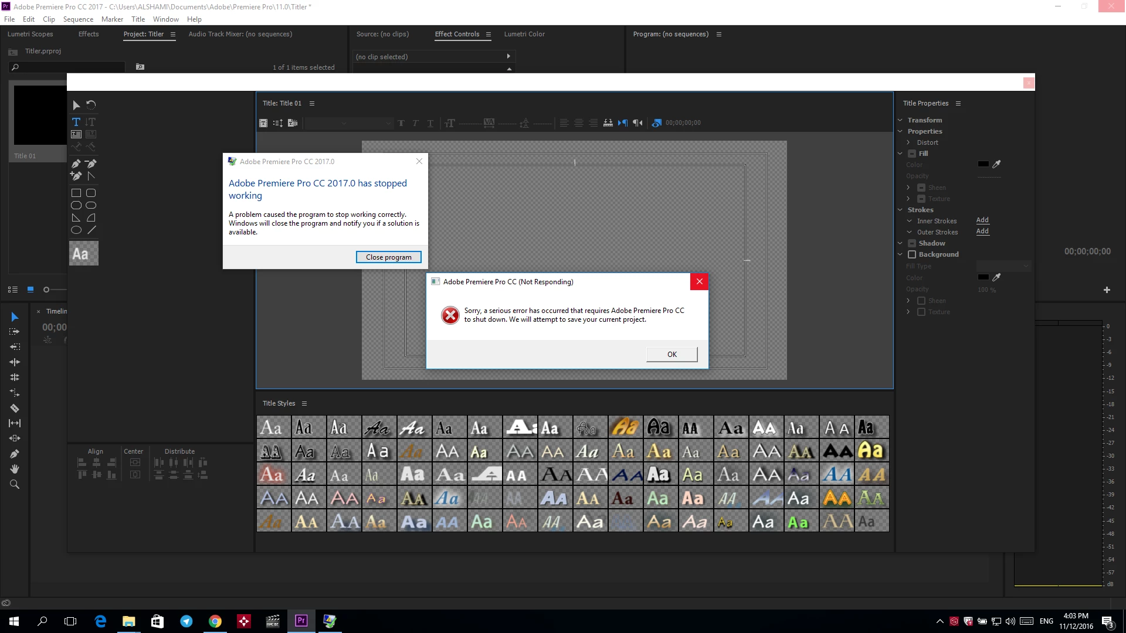This screenshot has height=633, width=1126.
Task: Open the Sequence menu
Action: point(78,19)
